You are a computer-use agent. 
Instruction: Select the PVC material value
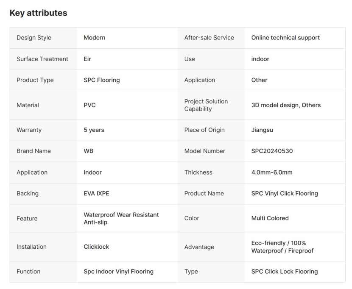pyautogui.click(x=89, y=105)
